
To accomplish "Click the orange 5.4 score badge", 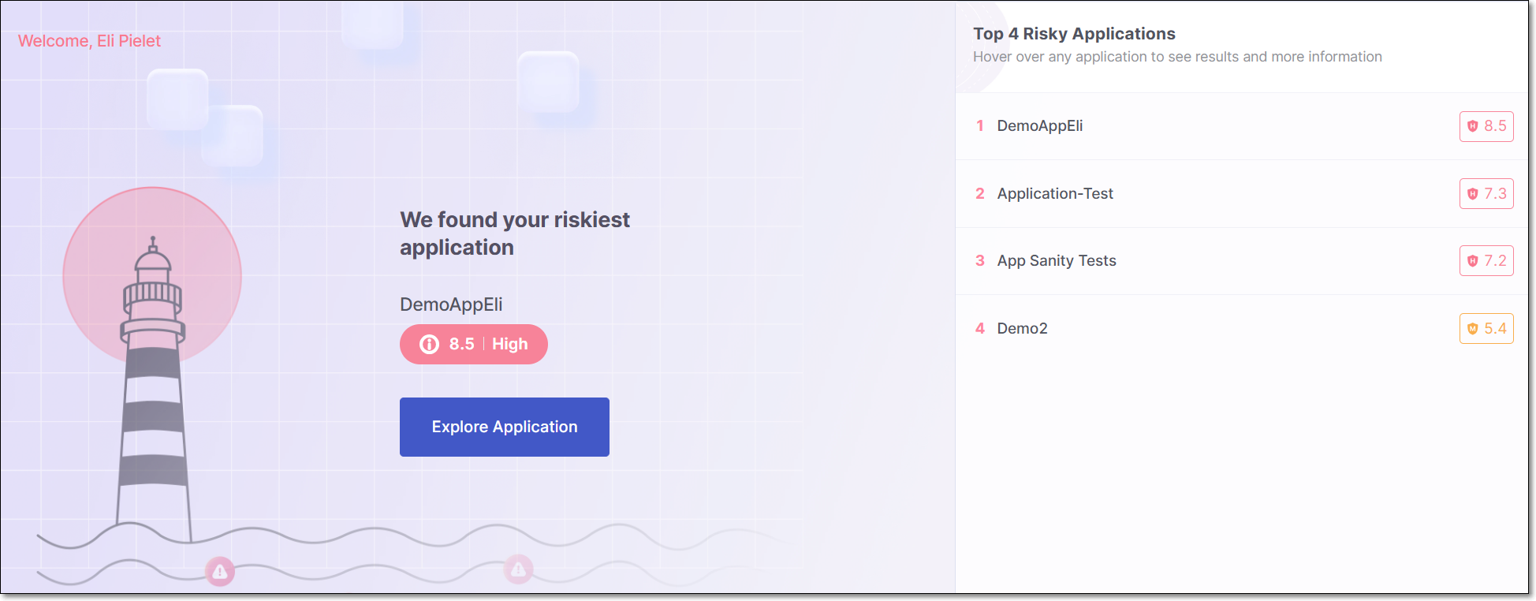I will pyautogui.click(x=1486, y=329).
